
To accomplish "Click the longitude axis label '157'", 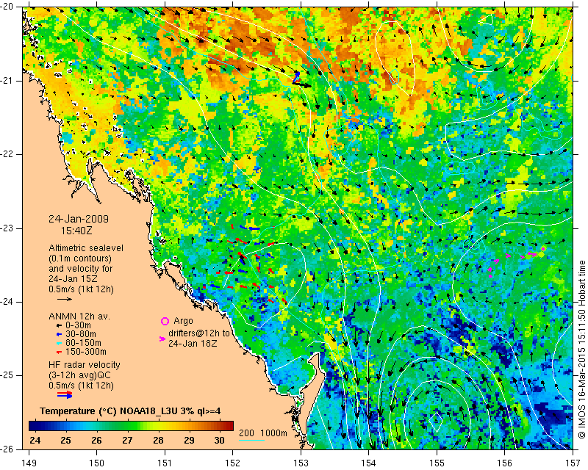I will click(573, 463).
